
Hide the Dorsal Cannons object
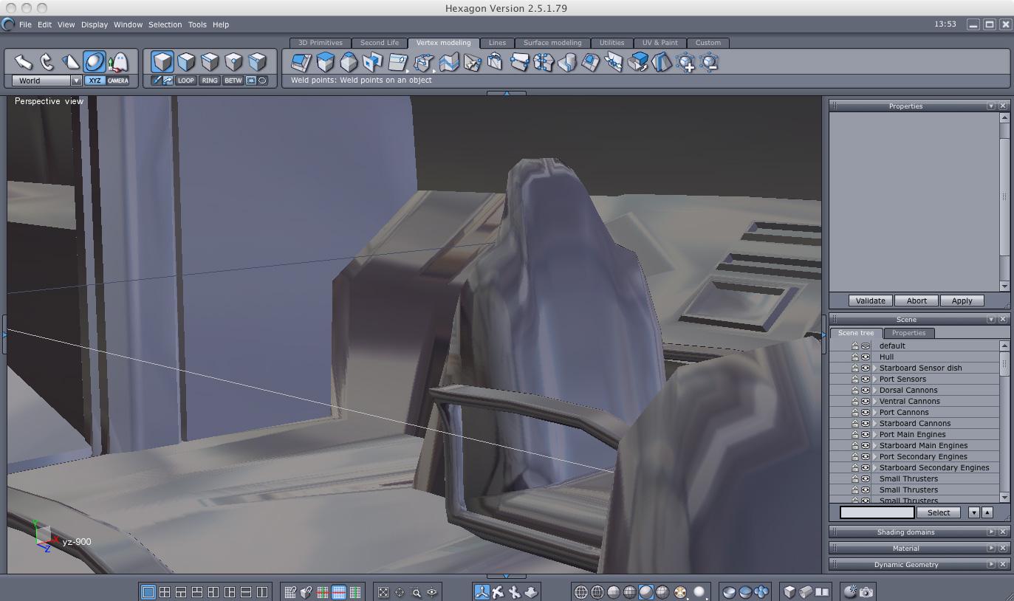point(866,390)
